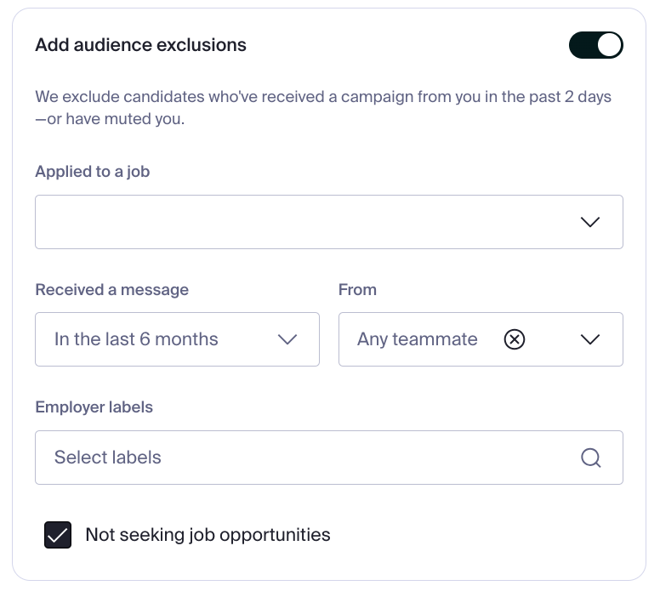660x597 pixels.
Task: Click the Employer labels field label
Action: pos(94,407)
